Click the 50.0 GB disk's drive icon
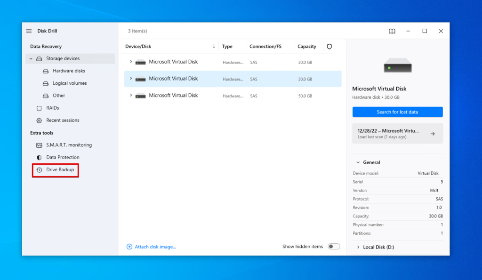 point(140,96)
